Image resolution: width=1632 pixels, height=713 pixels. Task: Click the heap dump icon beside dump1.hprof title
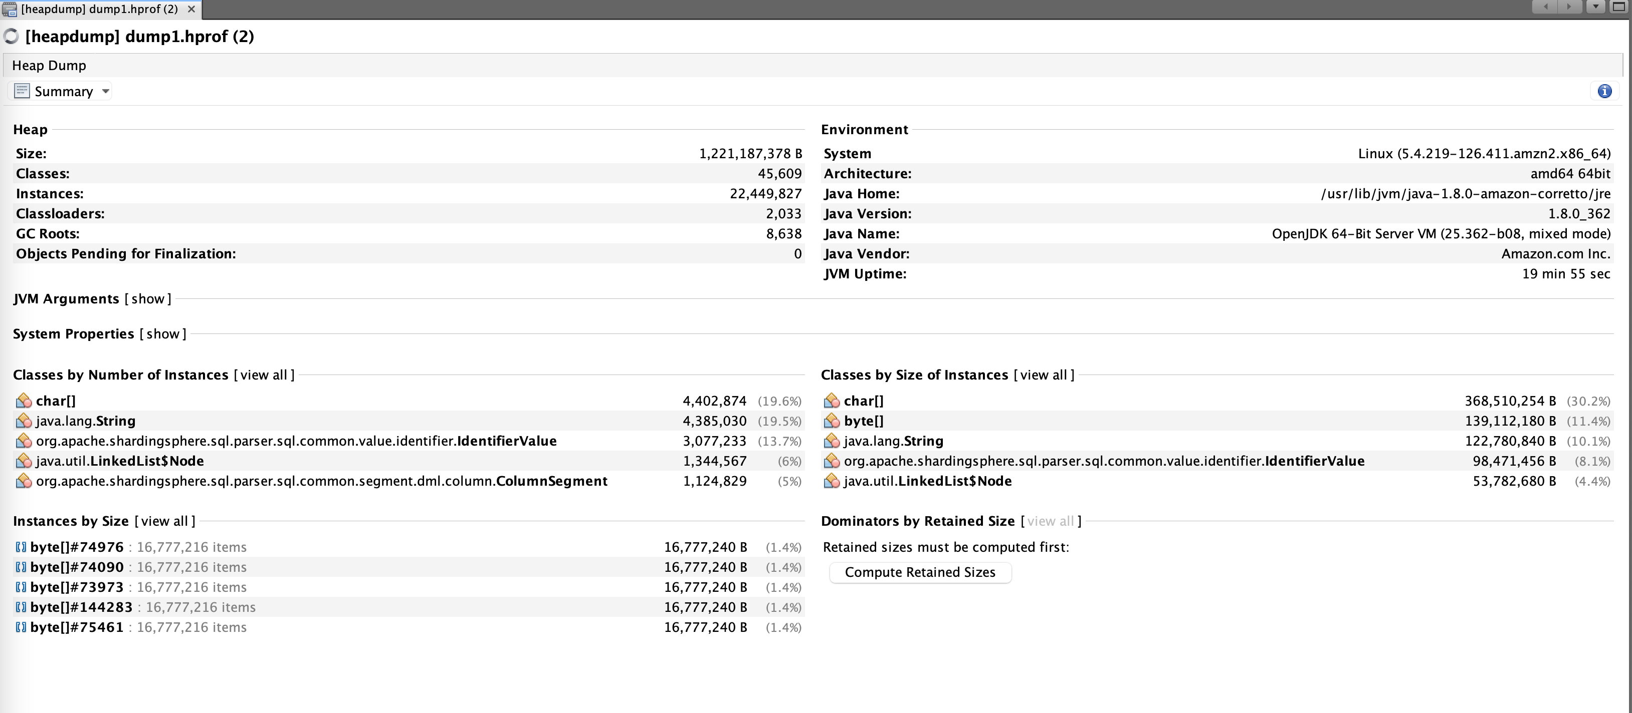pyautogui.click(x=11, y=37)
